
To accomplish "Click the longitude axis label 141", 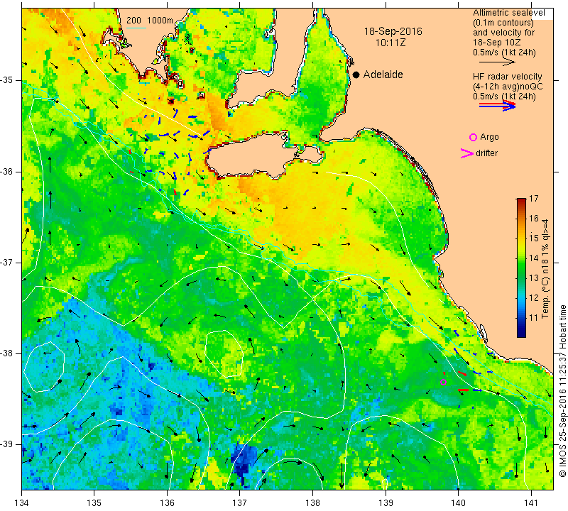I will [531, 502].
